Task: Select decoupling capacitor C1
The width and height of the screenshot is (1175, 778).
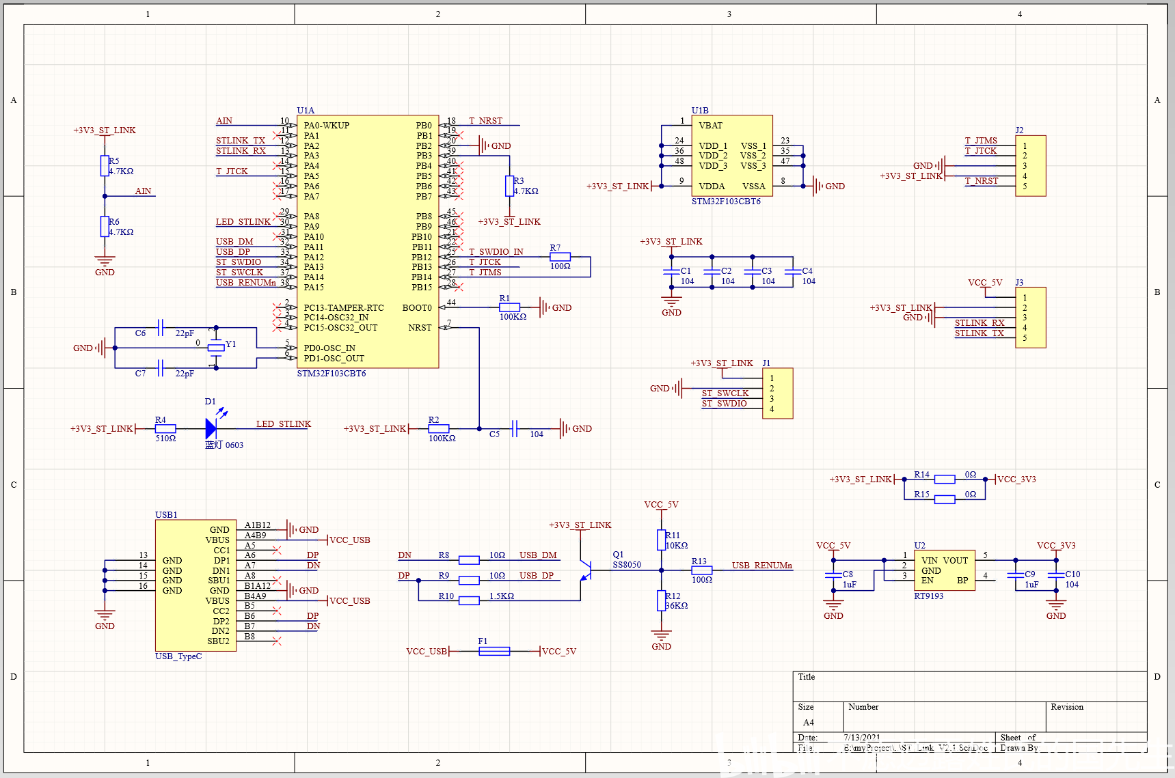Action: [x=671, y=272]
